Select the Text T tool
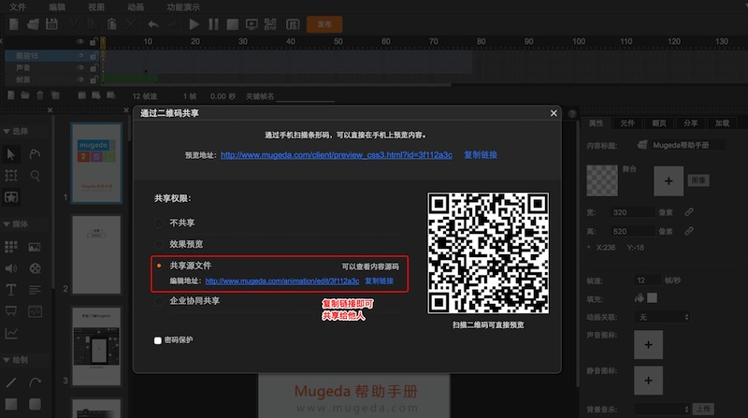 [11, 290]
